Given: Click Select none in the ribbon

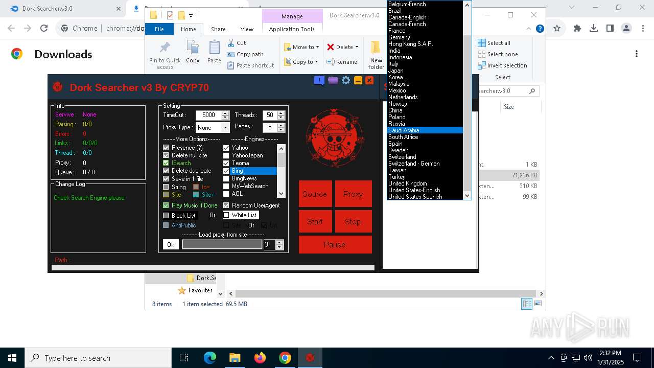Looking at the screenshot, I should tap(498, 54).
